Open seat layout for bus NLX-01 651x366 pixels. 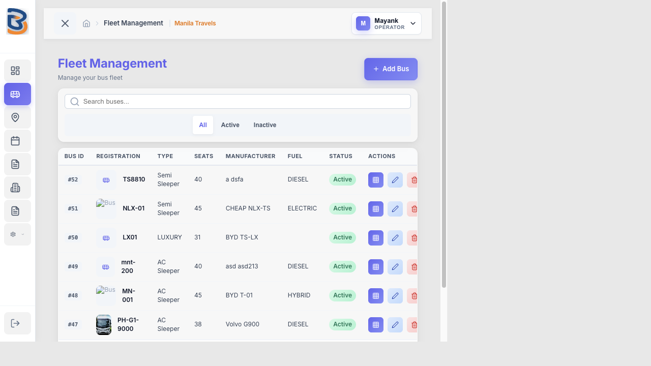[376, 209]
